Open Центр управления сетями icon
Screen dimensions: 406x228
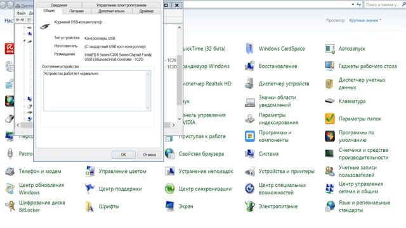[330, 189]
